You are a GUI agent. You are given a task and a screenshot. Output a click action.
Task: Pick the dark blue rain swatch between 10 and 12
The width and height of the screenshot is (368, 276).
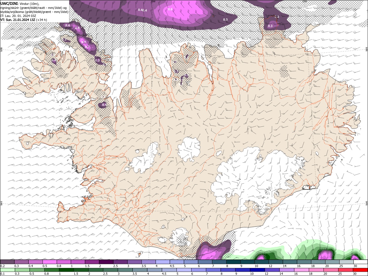click(x=257, y=270)
